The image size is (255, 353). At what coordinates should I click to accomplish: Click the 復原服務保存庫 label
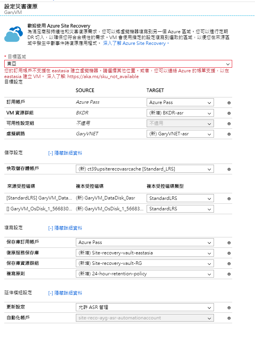22,253
